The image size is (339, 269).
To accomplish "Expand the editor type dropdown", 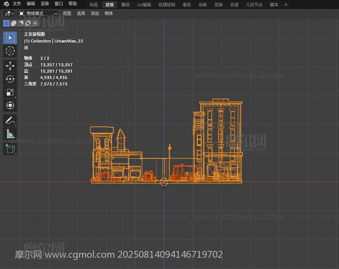I will (9, 14).
